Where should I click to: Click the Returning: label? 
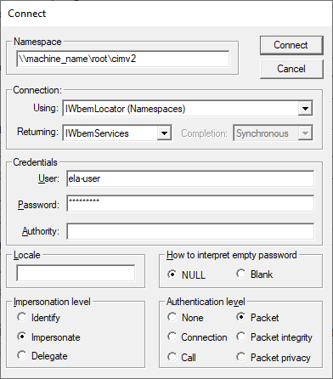click(x=37, y=132)
